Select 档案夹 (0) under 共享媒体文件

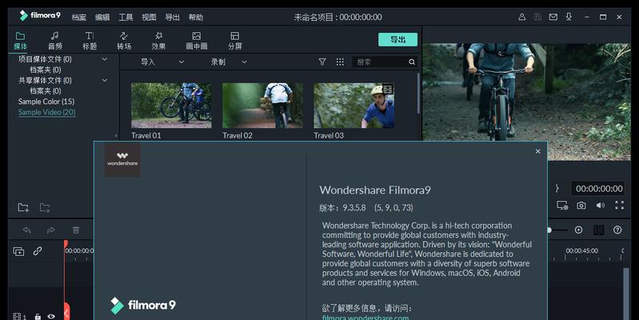click(46, 91)
